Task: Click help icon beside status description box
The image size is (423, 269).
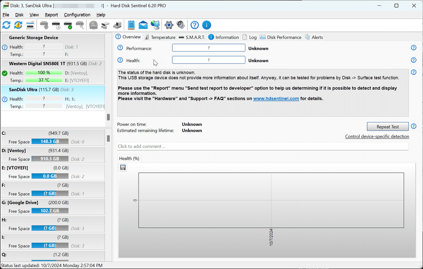Action: tap(414, 72)
